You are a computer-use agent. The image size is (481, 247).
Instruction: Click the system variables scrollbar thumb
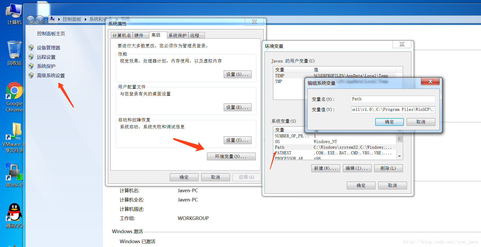(x=399, y=139)
